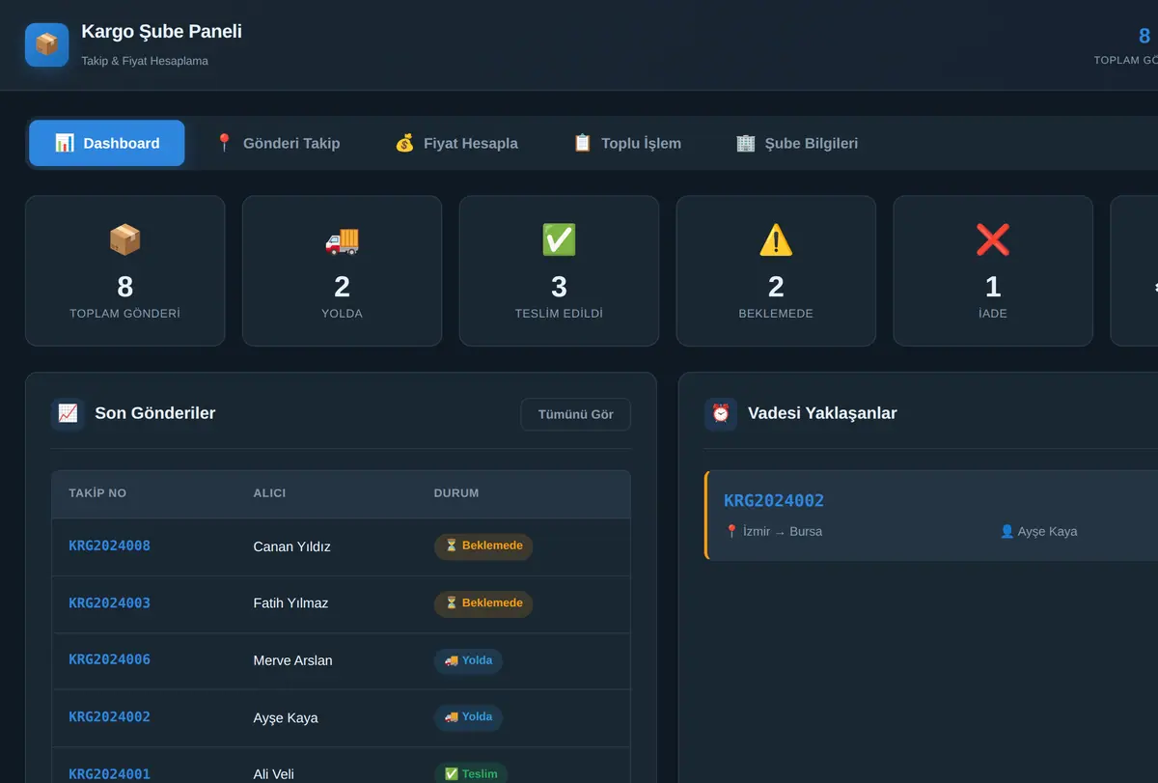Image resolution: width=1158 pixels, height=783 pixels.
Task: Click the person icon next to Ayşe Kaya in Vadesi Yaklaşanlar
Action: pyautogui.click(x=1006, y=531)
